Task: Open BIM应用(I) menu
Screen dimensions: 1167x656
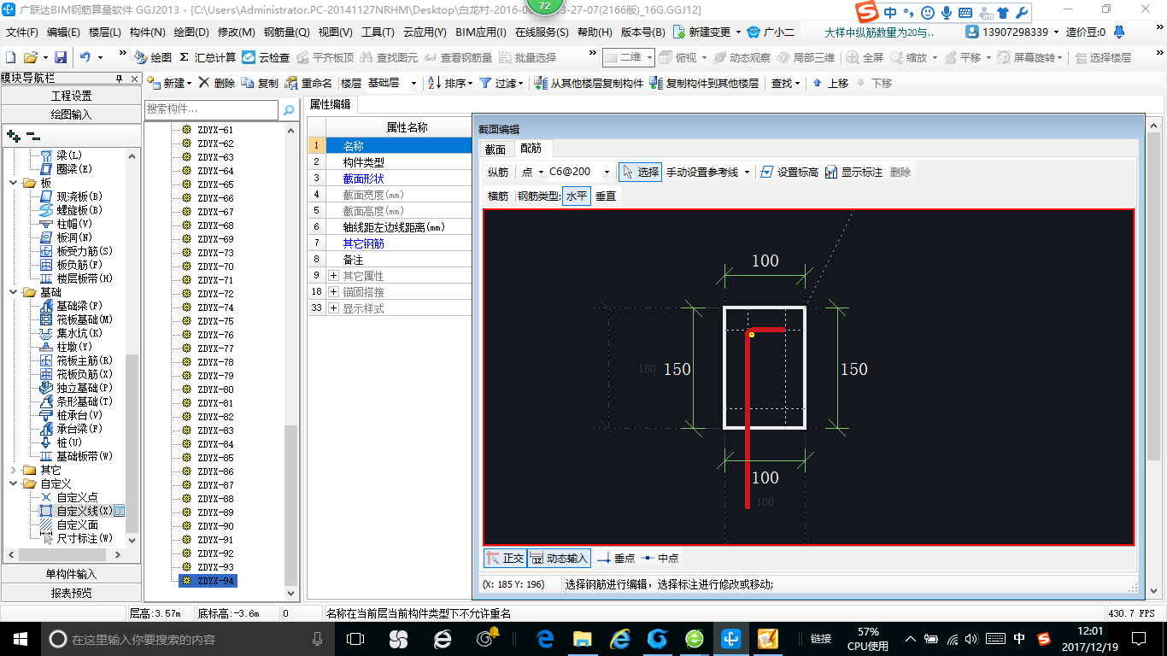Action: click(x=481, y=32)
